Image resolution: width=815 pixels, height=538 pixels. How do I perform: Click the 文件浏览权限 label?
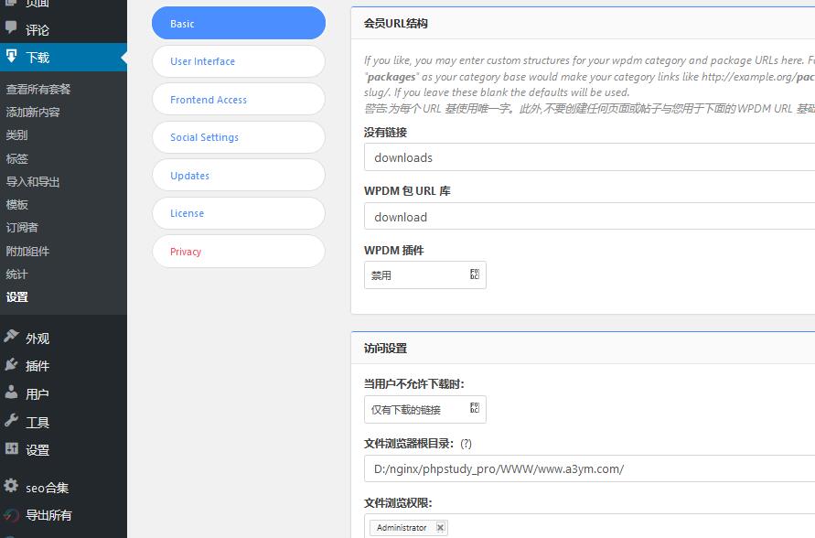(x=398, y=502)
